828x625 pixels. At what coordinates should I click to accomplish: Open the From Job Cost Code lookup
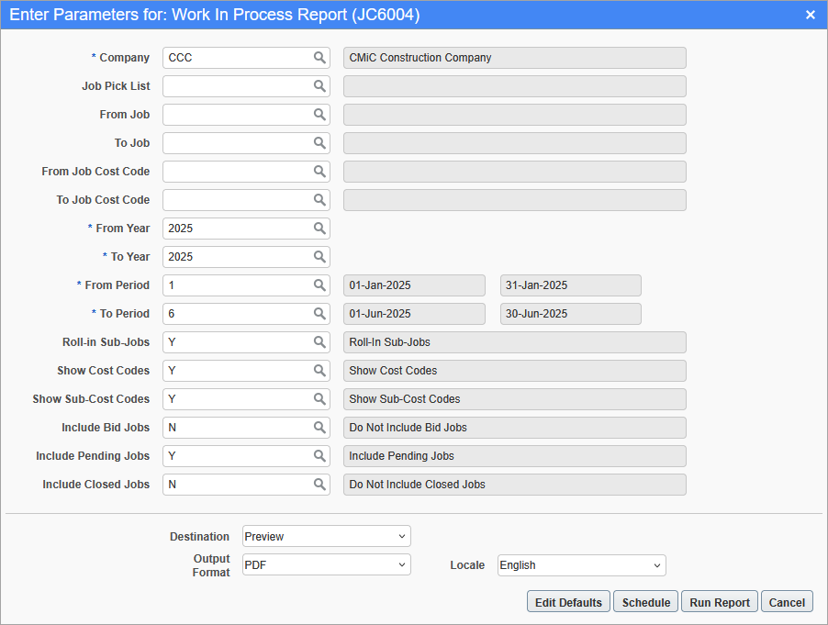pos(320,171)
